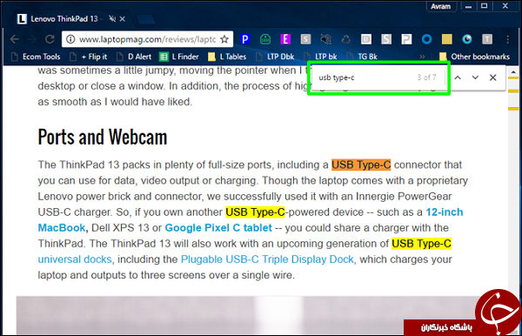Open the universal docks link
This screenshot has width=522, height=336.
pyautogui.click(x=75, y=259)
